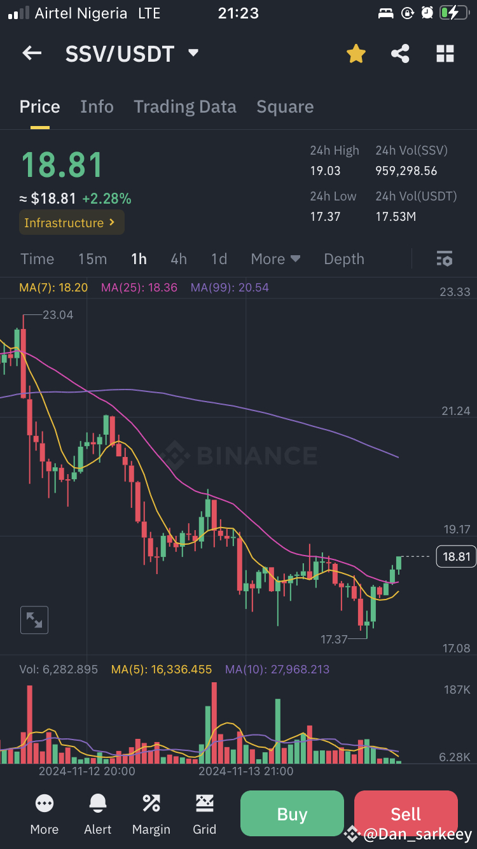The width and height of the screenshot is (477, 849).
Task: Select the 1h interval
Action: [x=139, y=259]
